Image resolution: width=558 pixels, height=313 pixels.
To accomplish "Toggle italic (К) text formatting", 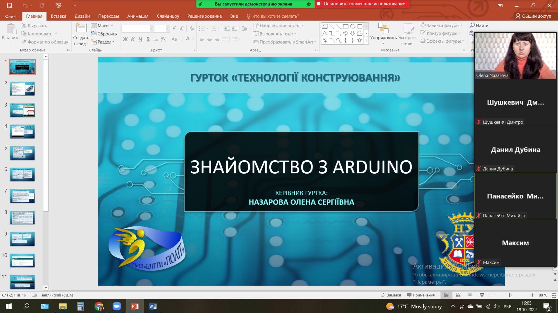I will tap(133, 39).
